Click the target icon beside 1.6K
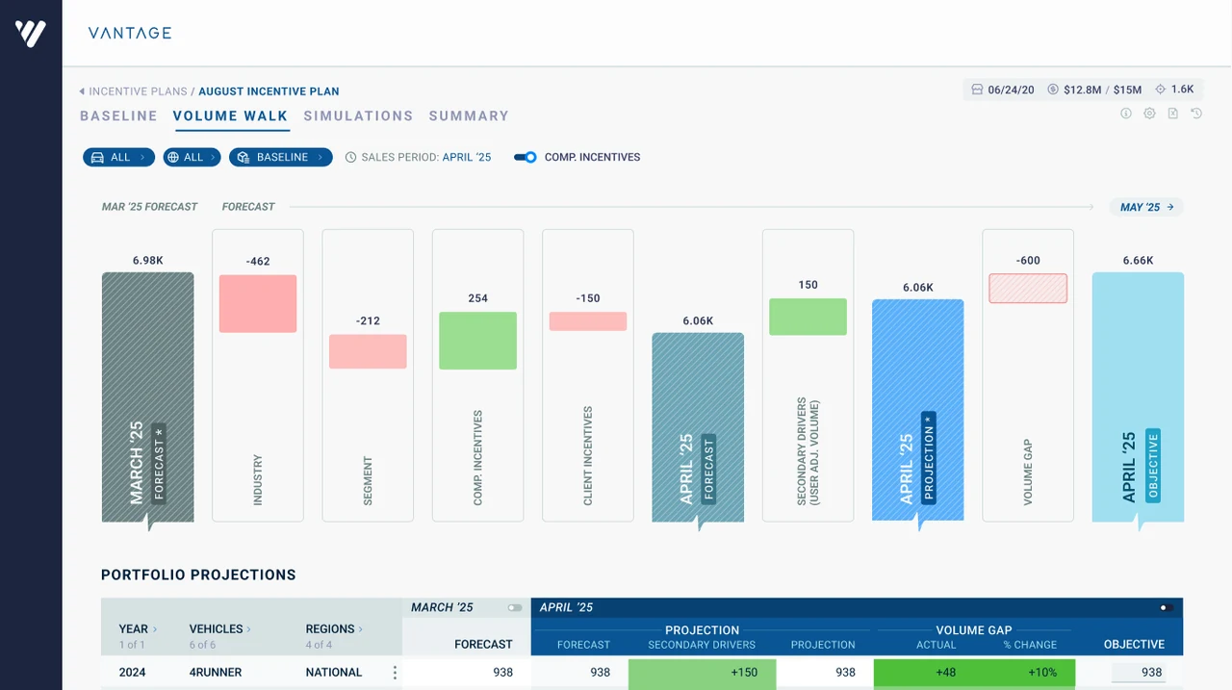 1160,89
